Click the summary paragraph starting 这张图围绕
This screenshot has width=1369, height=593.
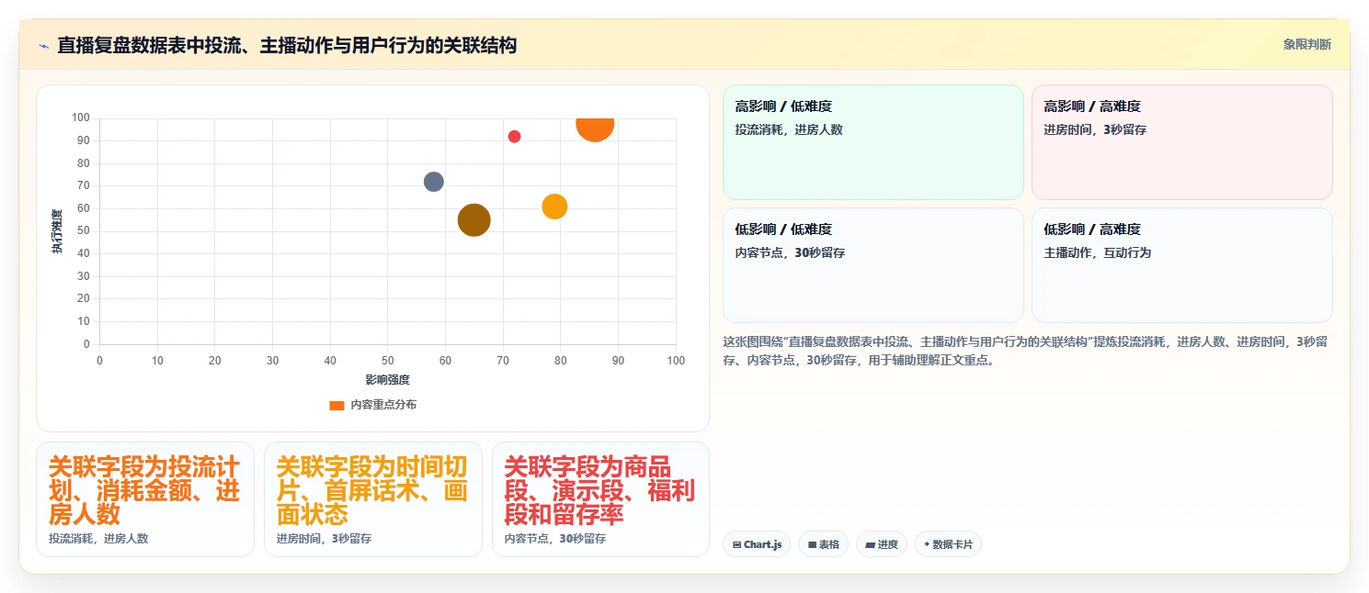1025,351
